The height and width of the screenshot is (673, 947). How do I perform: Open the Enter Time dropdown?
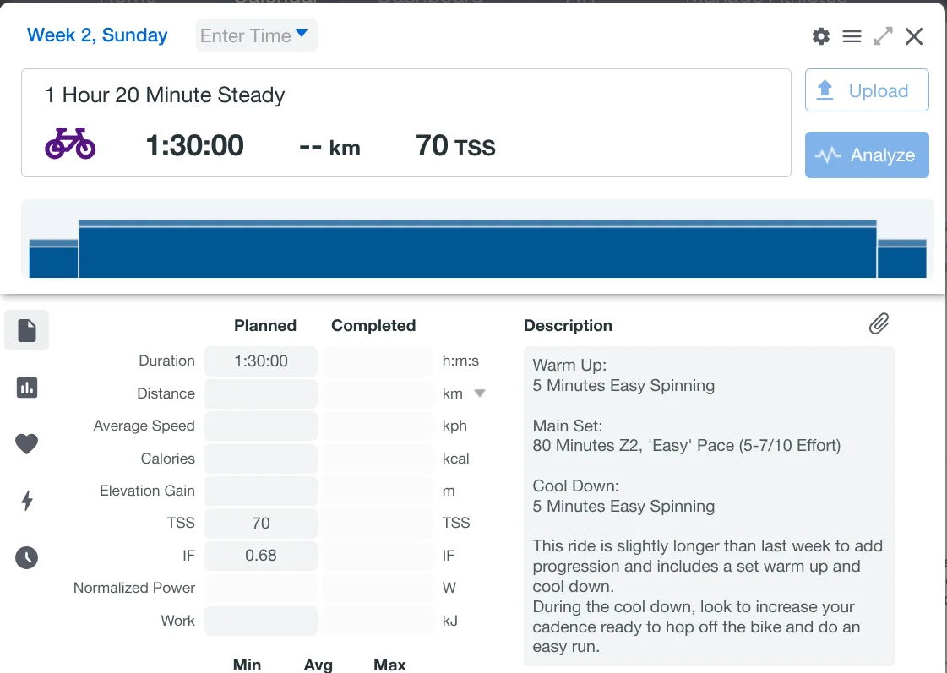pos(256,35)
